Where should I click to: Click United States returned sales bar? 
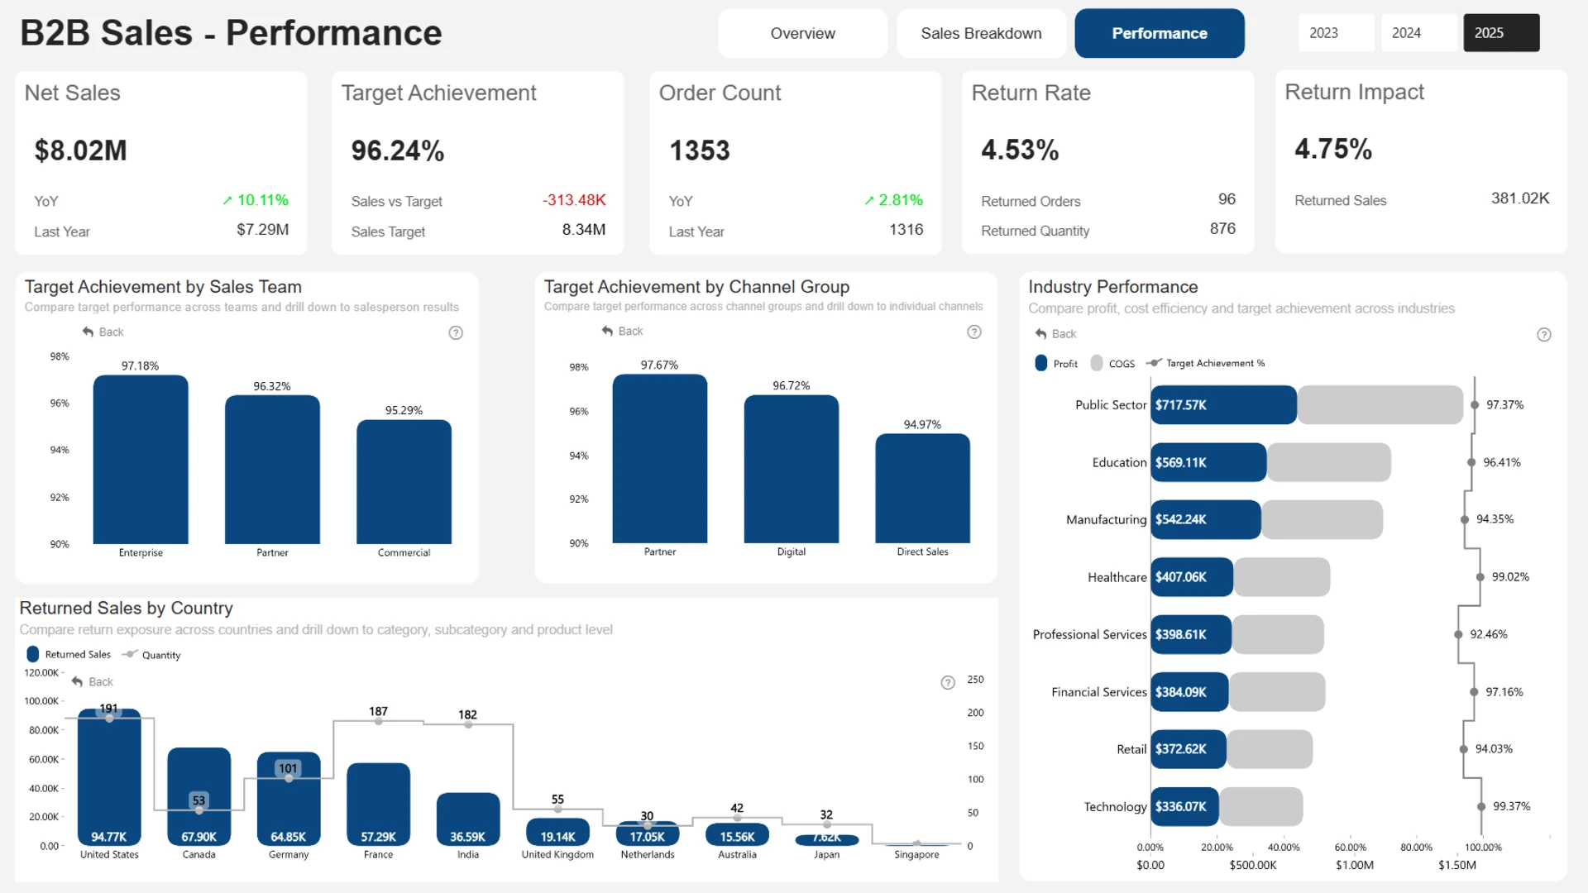(109, 777)
